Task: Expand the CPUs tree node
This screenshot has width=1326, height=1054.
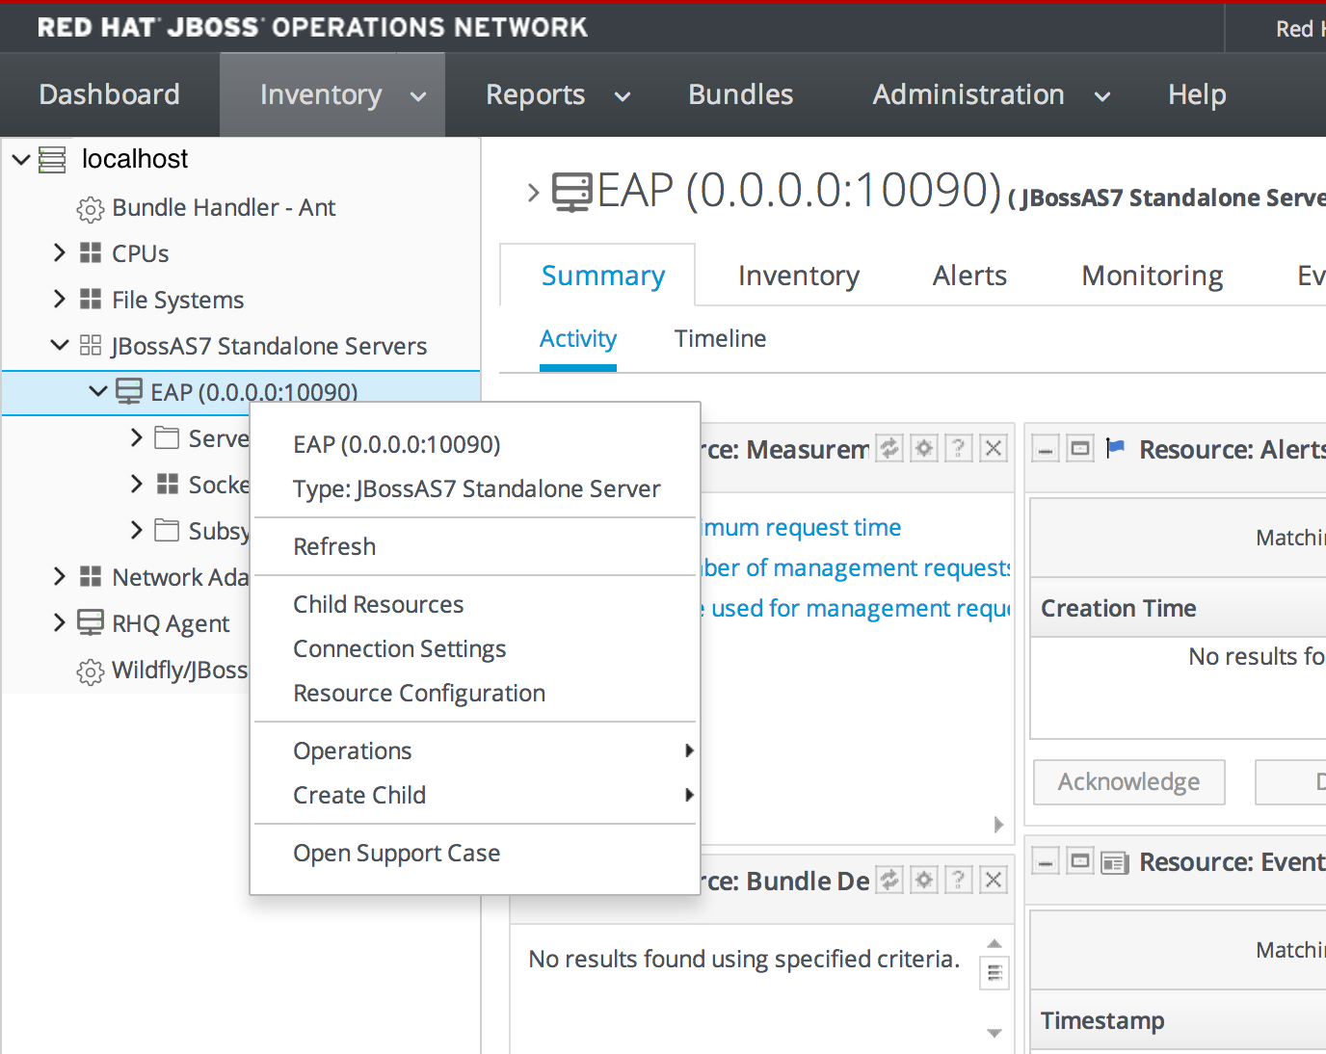Action: point(60,252)
